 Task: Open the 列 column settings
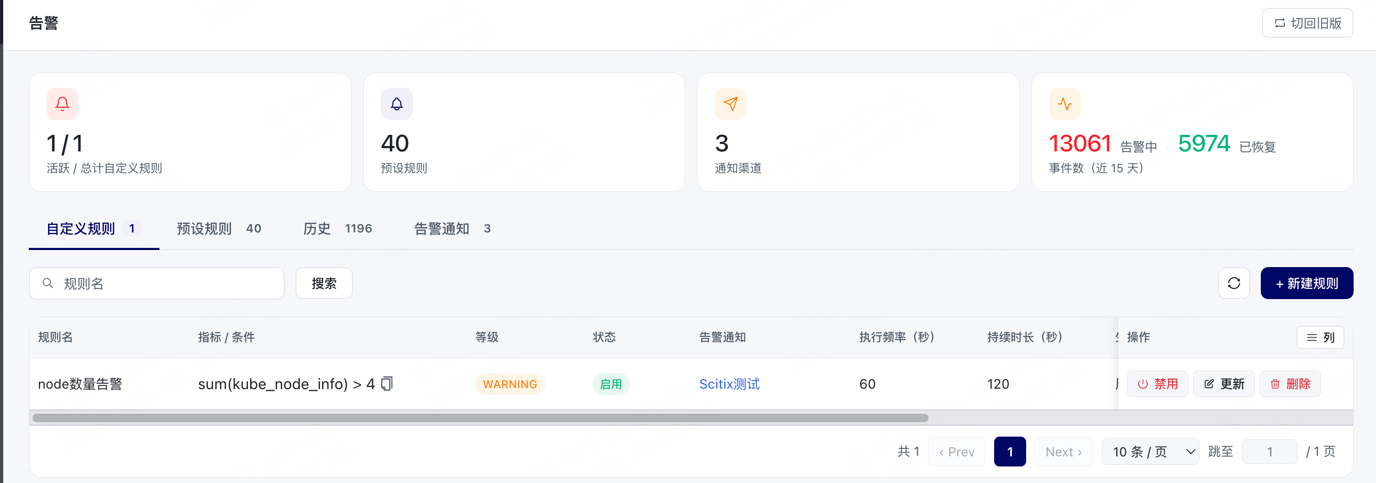[1320, 337]
